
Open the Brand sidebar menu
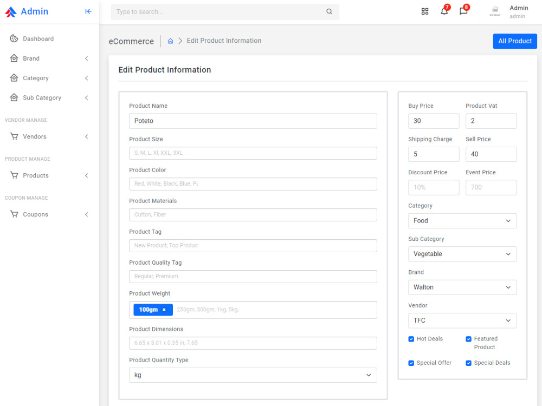point(49,58)
